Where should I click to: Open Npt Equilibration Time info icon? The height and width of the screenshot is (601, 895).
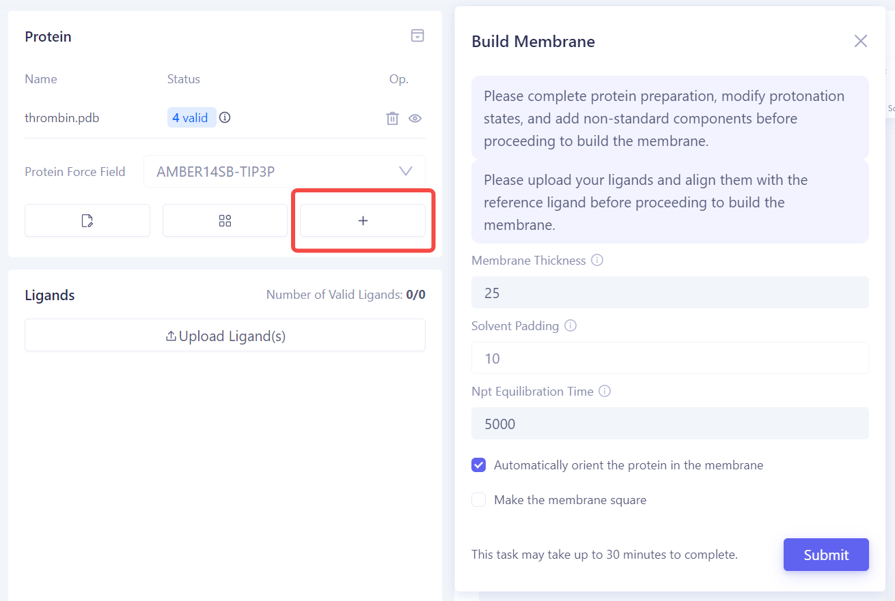point(604,390)
